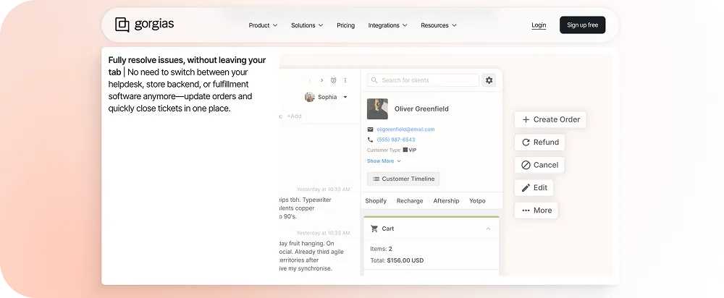Click the envelope email icon

[x=370, y=129]
